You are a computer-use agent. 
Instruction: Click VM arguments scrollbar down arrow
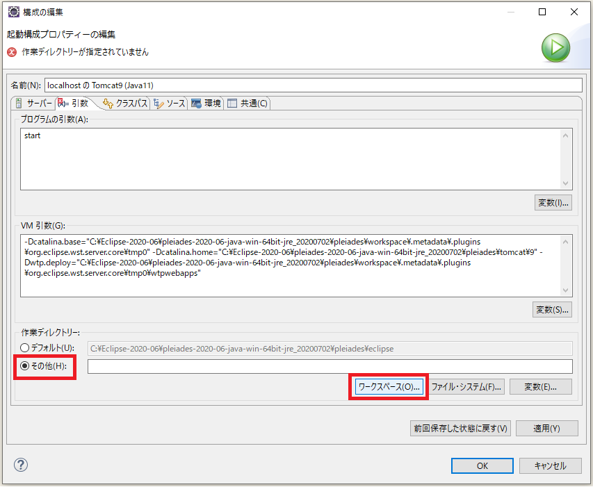(x=565, y=290)
